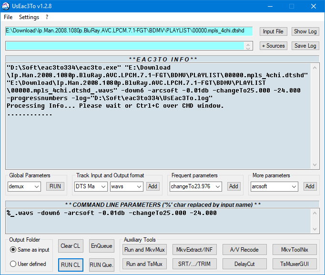The height and width of the screenshot is (275, 325).
Task: Open the changeTo23.976 frequent parameters dropdown
Action: pos(196,186)
